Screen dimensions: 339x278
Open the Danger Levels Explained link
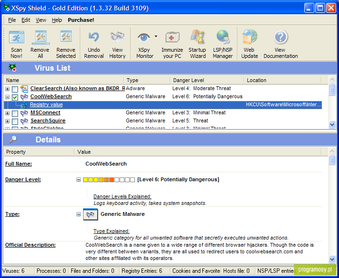pyautogui.click(x=122, y=196)
